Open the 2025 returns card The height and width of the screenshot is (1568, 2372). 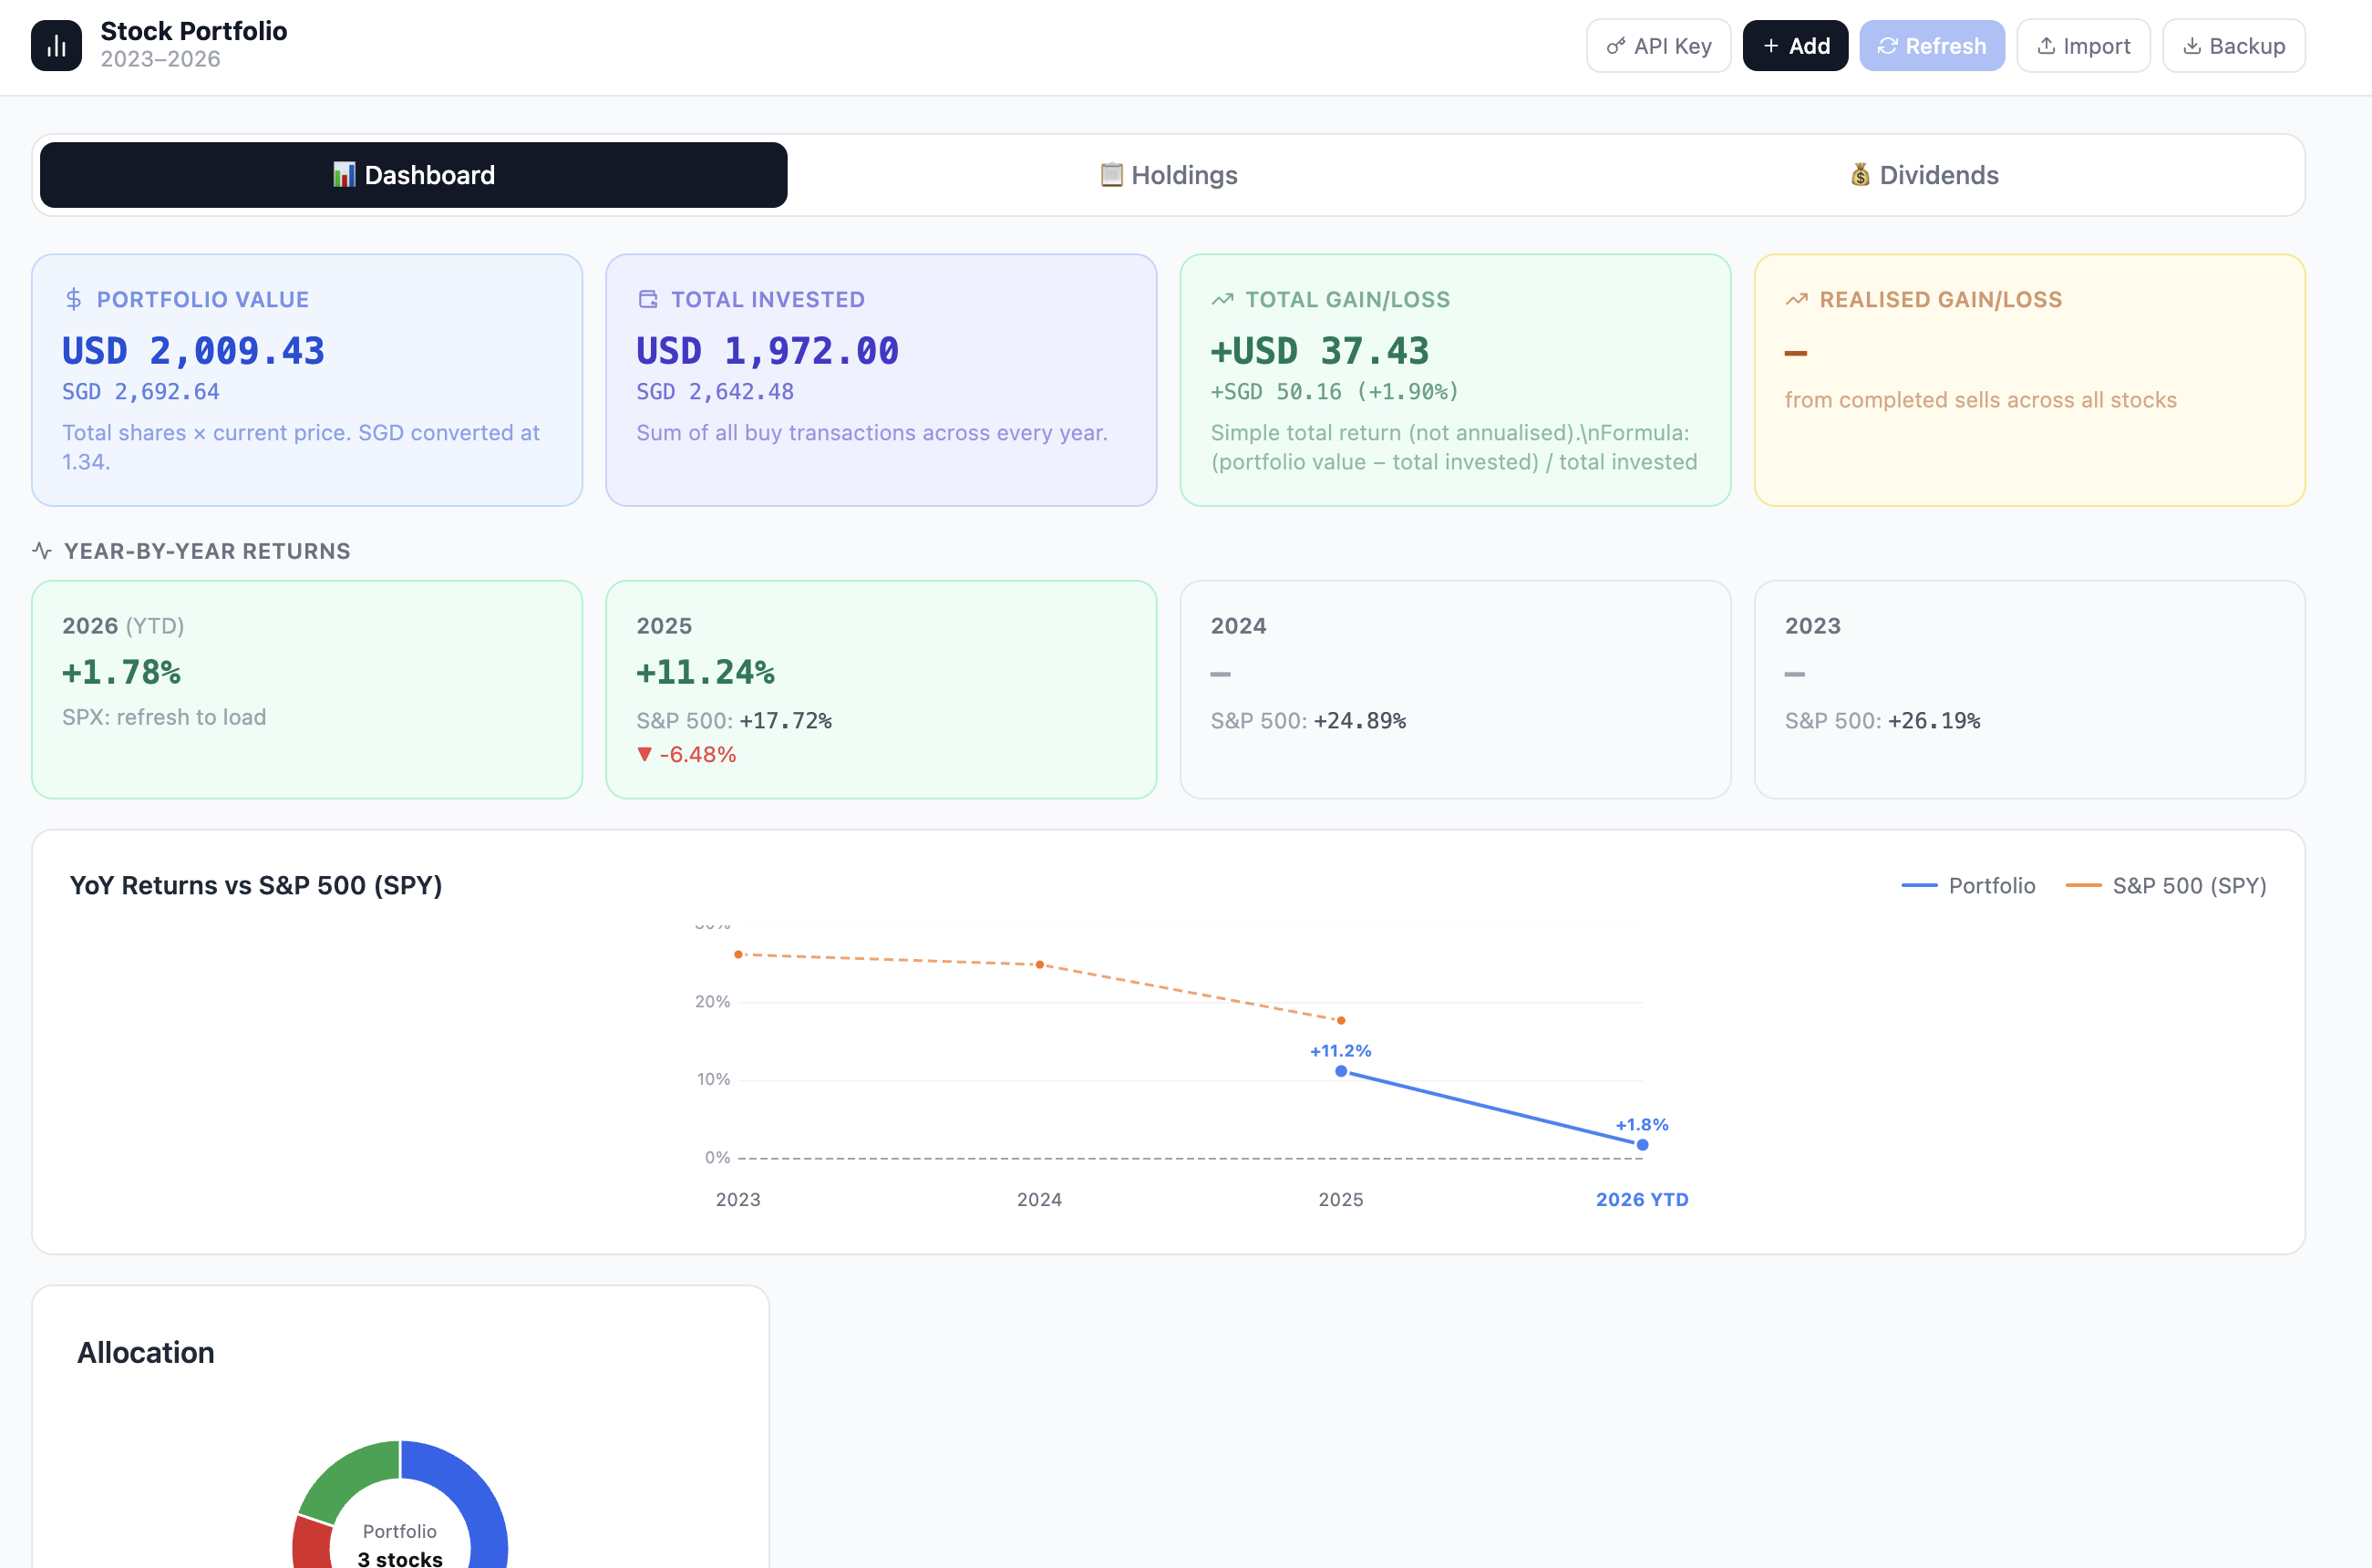click(881, 689)
